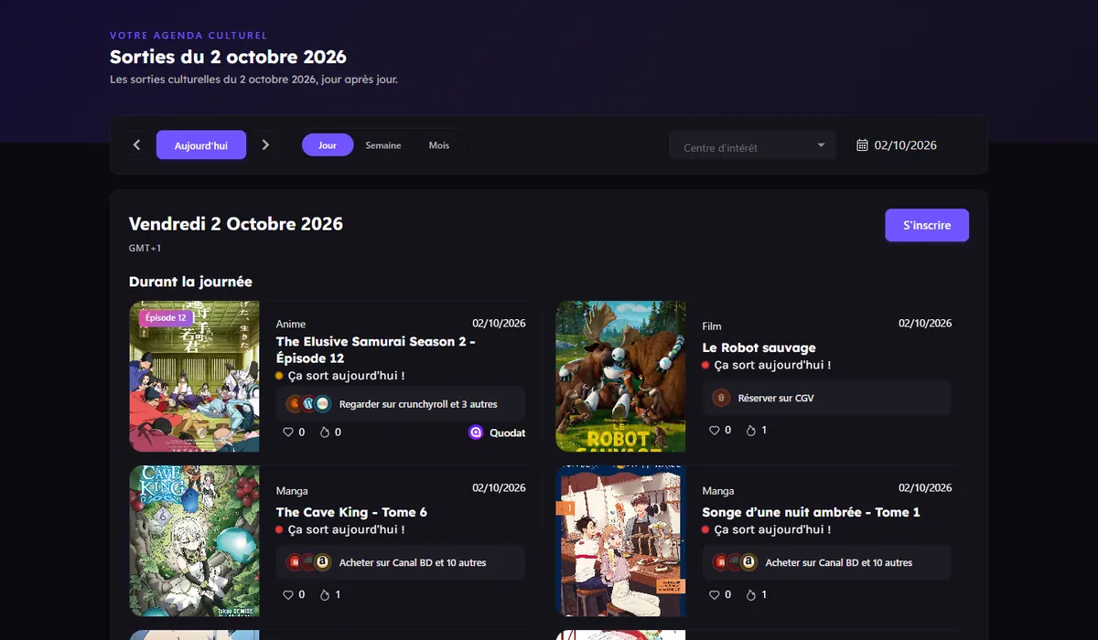Click the Canal BD icon on Cave King card
This screenshot has height=640, width=1098.
[295, 562]
